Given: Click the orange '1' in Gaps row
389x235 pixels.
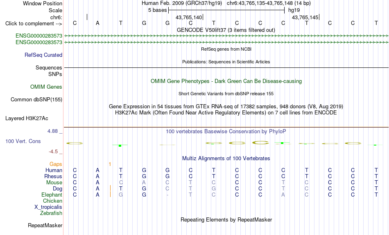Looking at the screenshot, I should (110, 164).
